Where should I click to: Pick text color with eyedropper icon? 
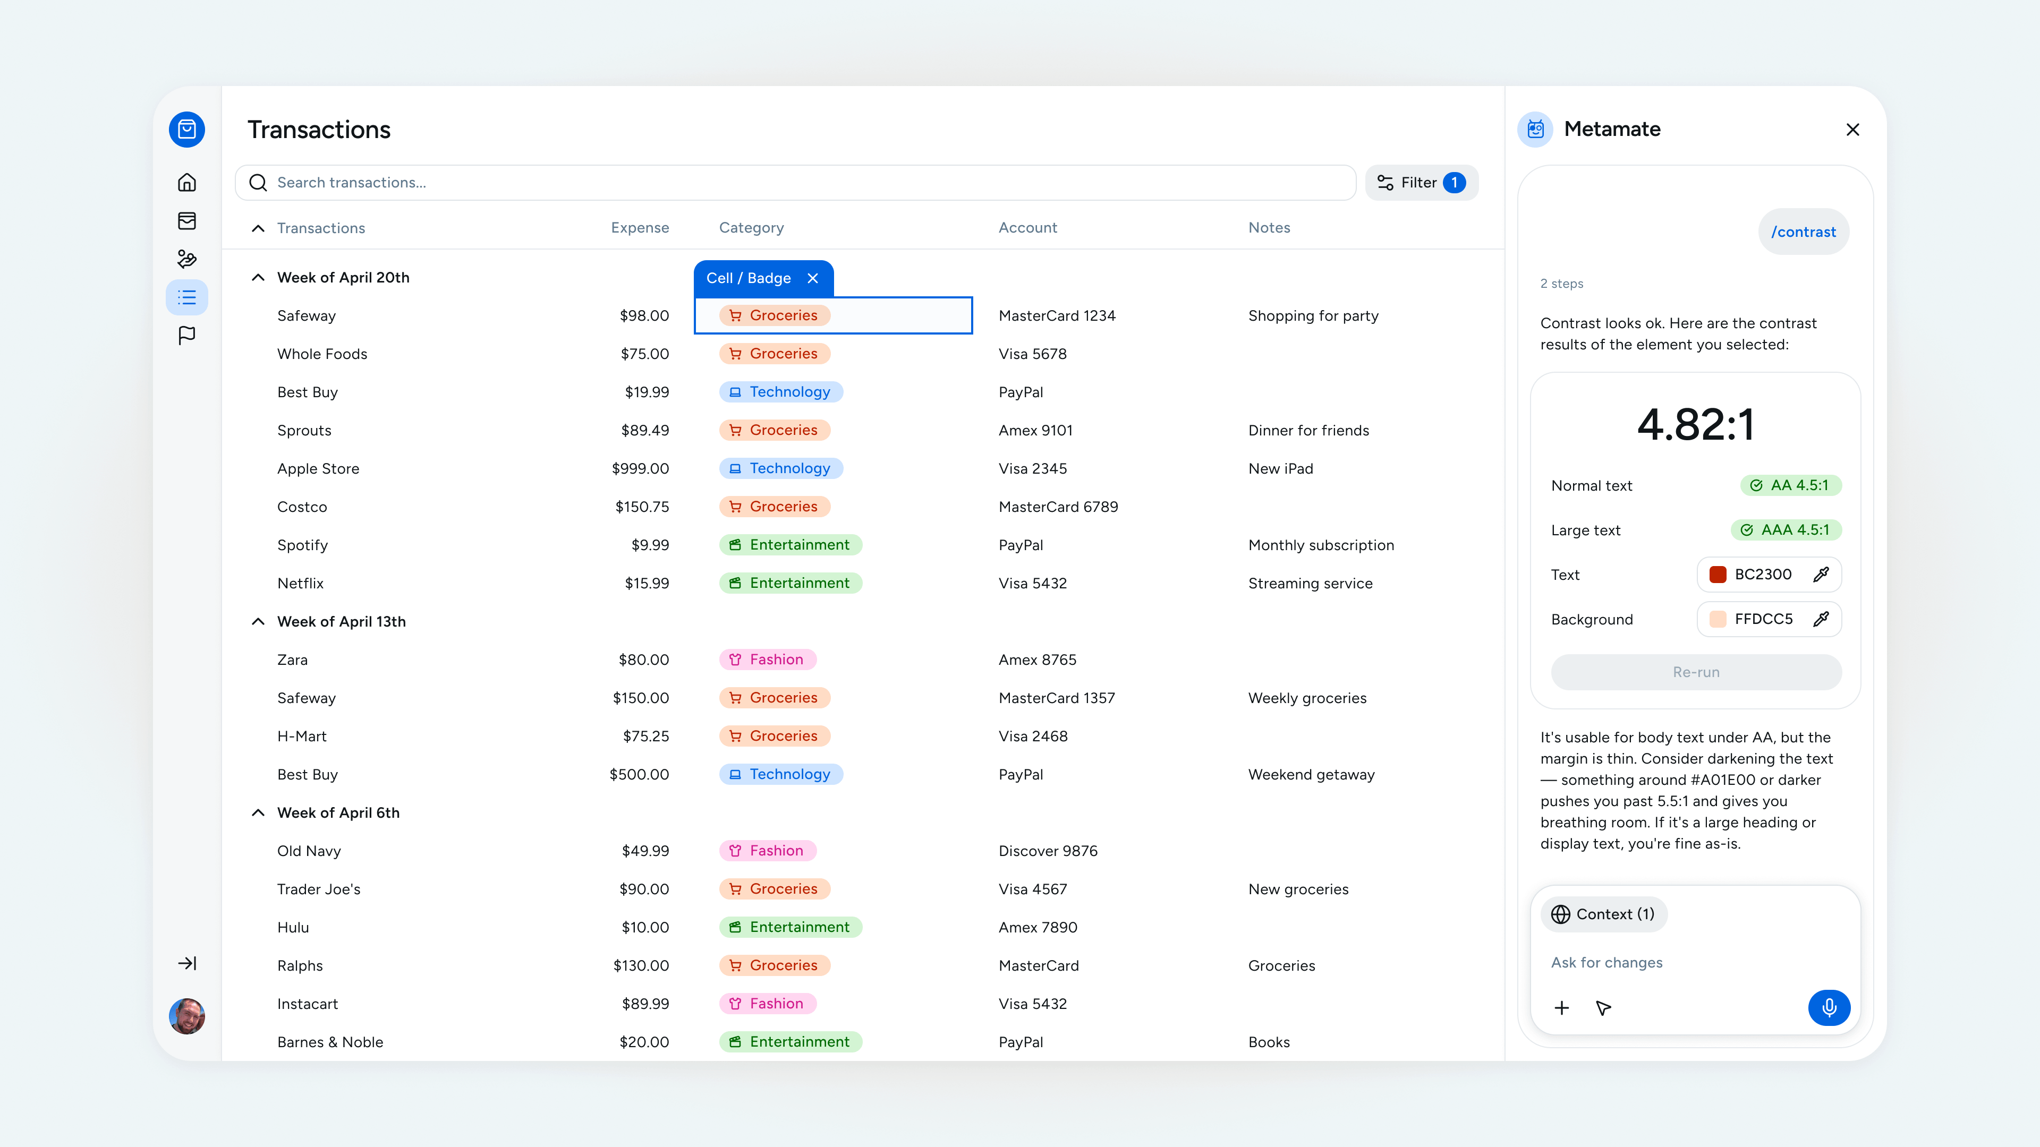click(1821, 575)
